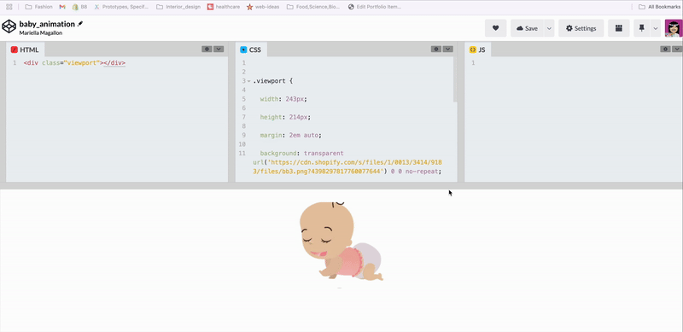Screen dimensions: 683x332
Task: Expand the CSS editor dropdown chevron
Action: click(x=447, y=50)
